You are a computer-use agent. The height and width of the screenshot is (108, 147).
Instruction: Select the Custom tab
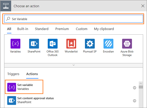point(81,29)
